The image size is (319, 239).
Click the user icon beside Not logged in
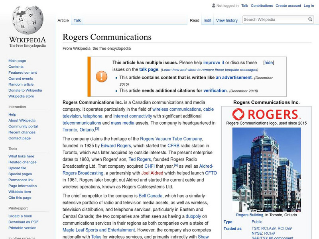pyautogui.click(x=214, y=6)
